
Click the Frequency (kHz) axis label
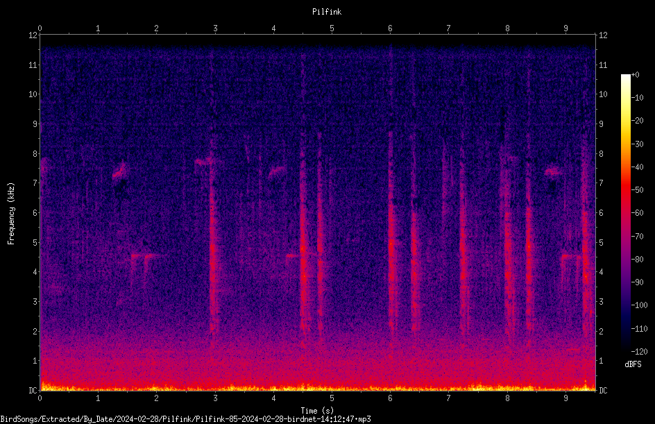tap(11, 214)
